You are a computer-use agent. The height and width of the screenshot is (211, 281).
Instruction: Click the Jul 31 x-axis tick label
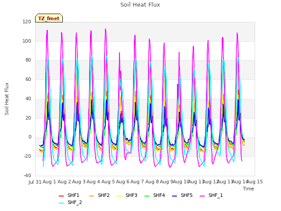(35, 182)
